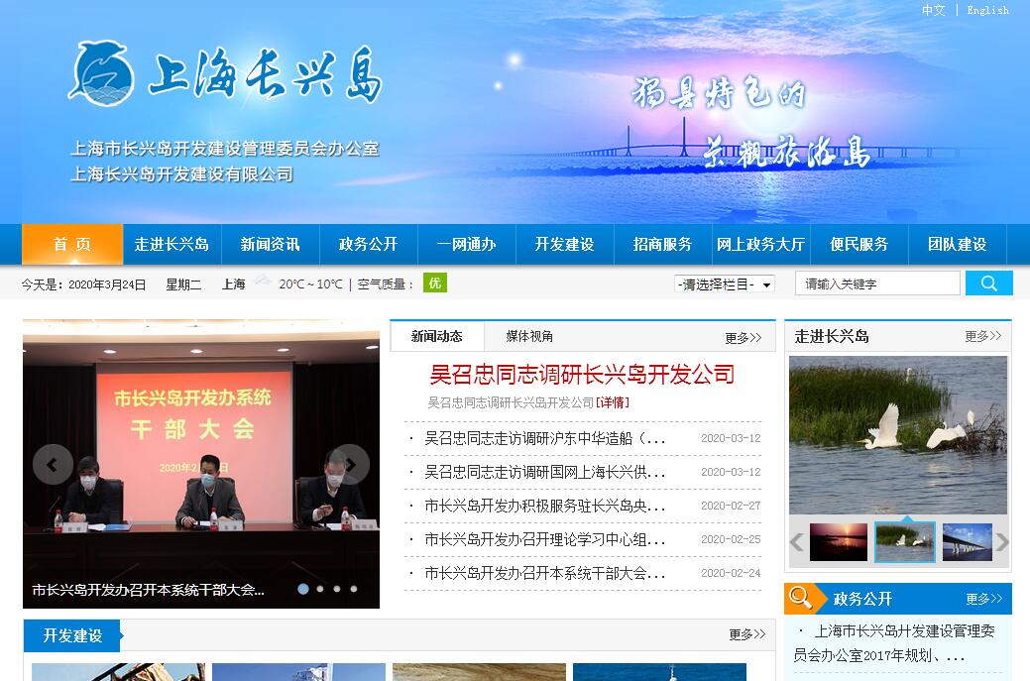Select second carousel pagination dot

coord(320,589)
